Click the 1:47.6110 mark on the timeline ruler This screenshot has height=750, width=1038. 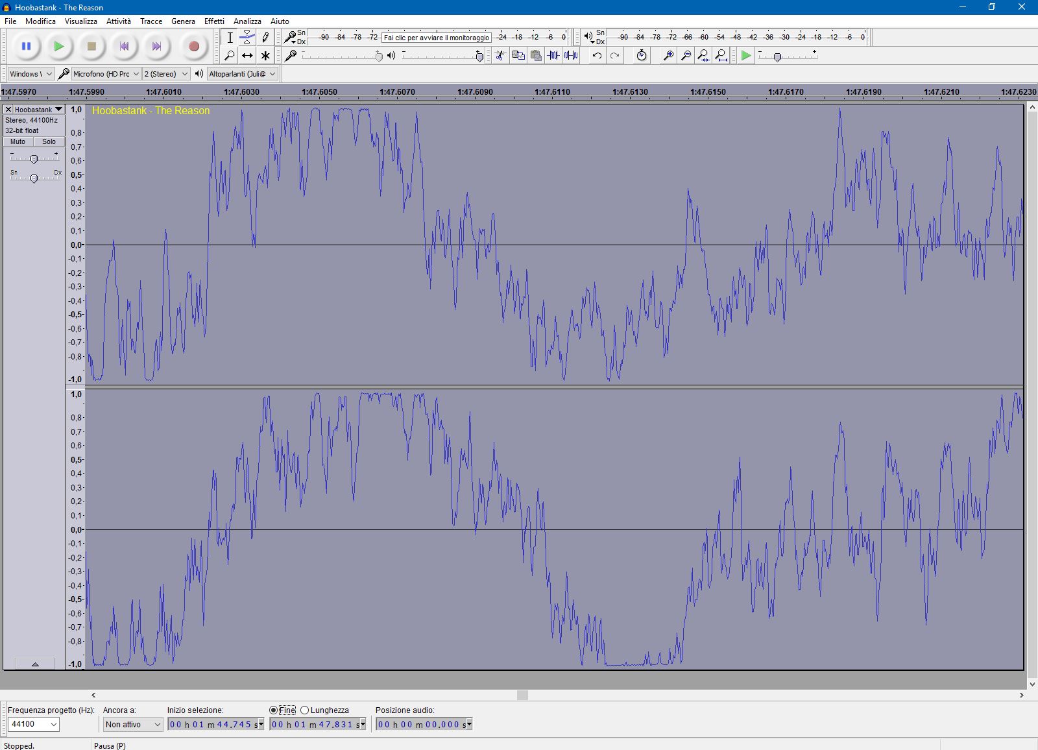point(552,92)
